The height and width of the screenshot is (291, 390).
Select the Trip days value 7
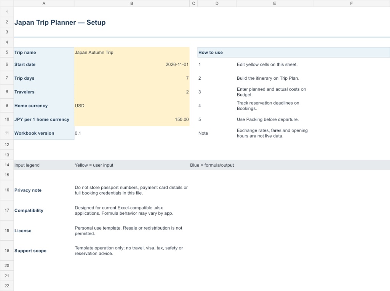tap(131, 78)
